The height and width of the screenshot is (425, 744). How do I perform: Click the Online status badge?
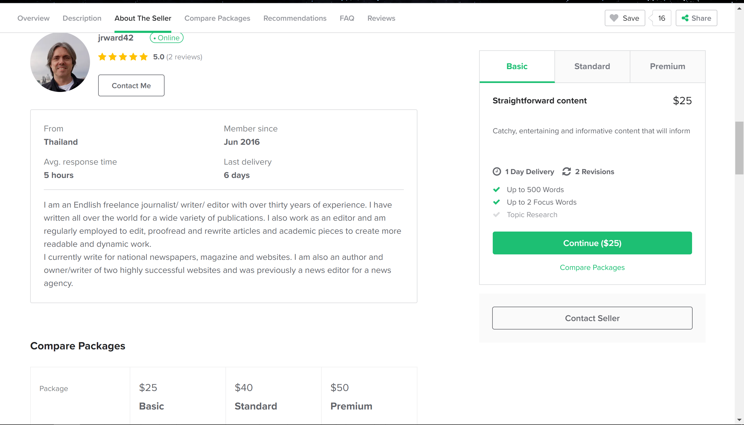(166, 38)
